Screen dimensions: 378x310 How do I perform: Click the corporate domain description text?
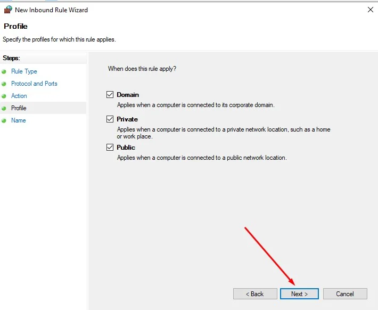click(x=196, y=105)
